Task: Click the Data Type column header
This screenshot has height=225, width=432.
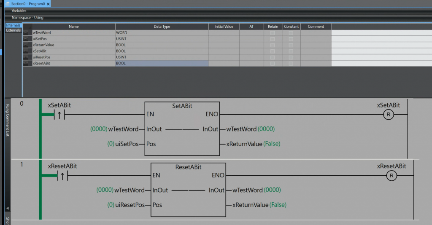Action: [162, 27]
